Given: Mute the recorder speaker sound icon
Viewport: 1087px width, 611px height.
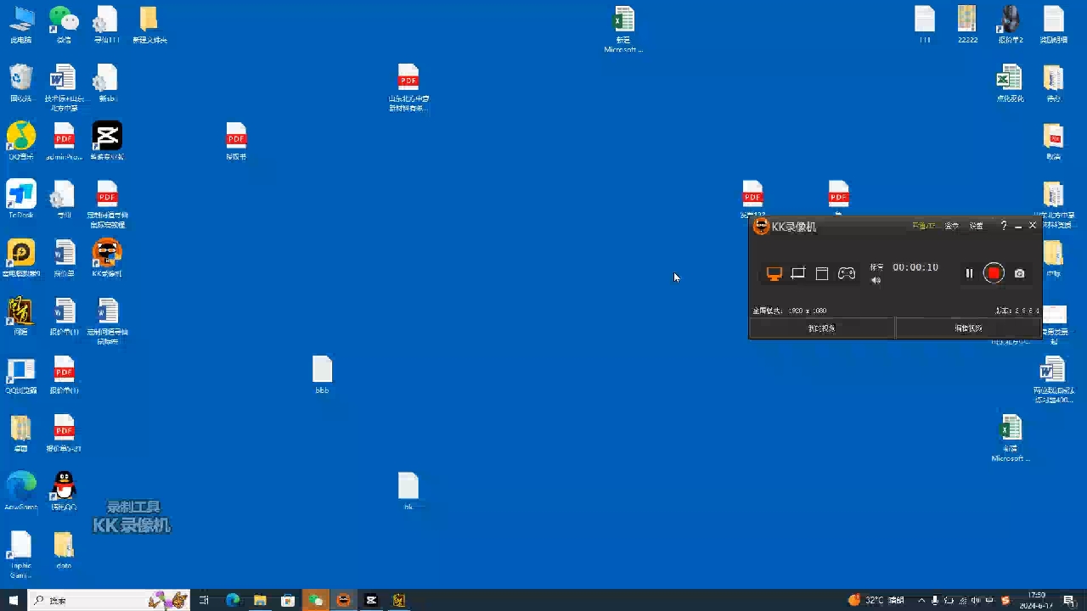Looking at the screenshot, I should [876, 281].
